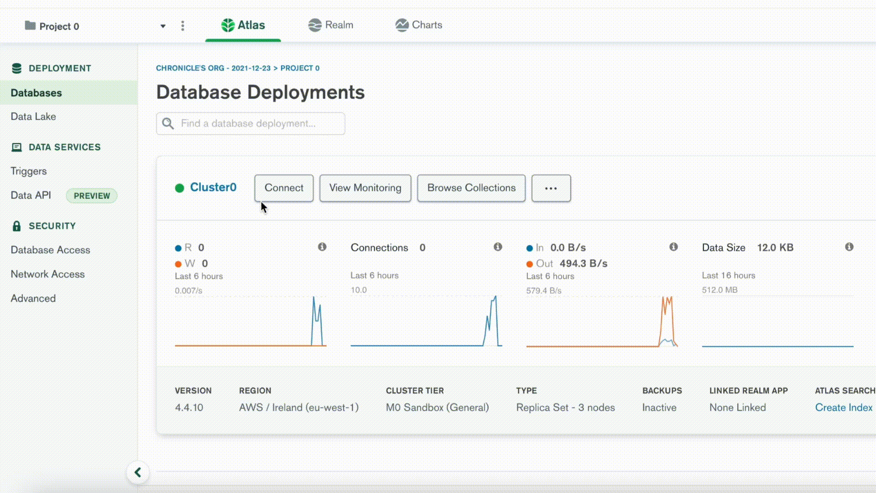Click the 'AWS / Ireland (eu-west-1)' region text
This screenshot has width=876, height=493.
click(299, 408)
